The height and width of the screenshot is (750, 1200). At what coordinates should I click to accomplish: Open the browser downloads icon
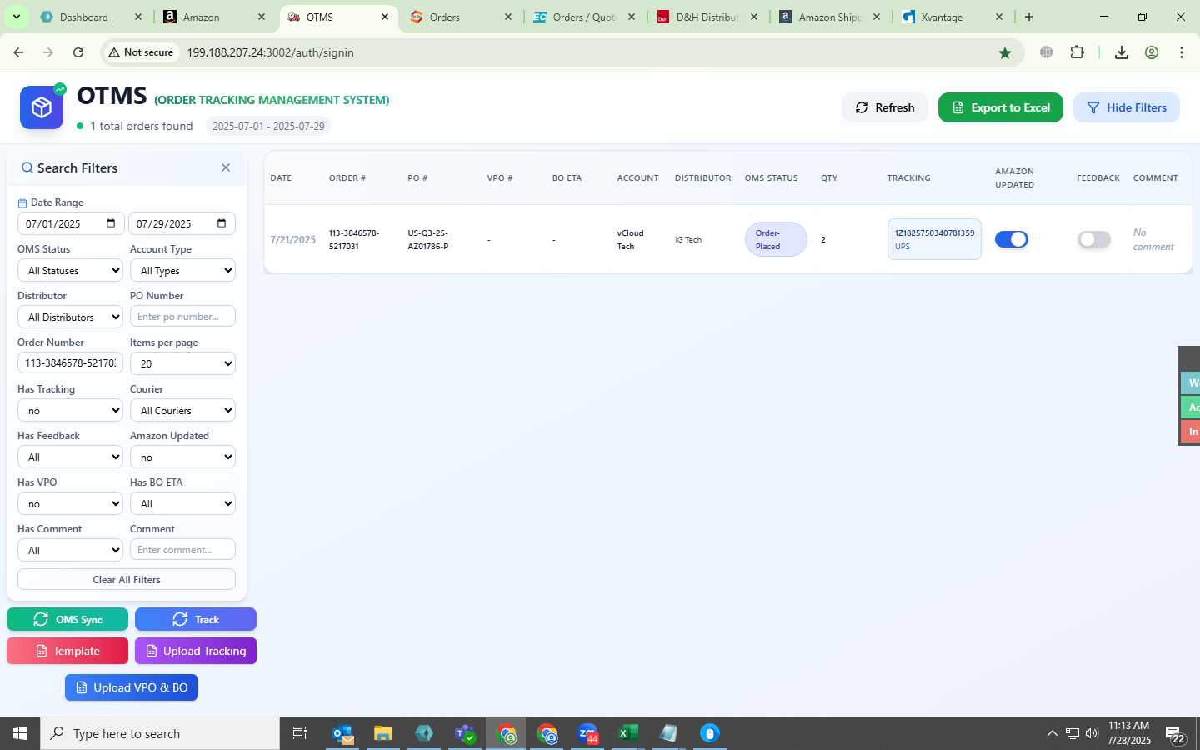(1122, 52)
